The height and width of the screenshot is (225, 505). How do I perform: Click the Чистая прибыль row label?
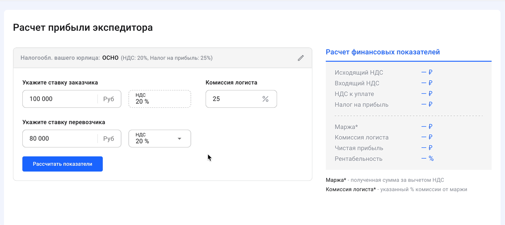359,148
